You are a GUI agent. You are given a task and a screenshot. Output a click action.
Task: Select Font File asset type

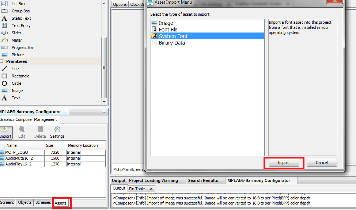click(168, 30)
